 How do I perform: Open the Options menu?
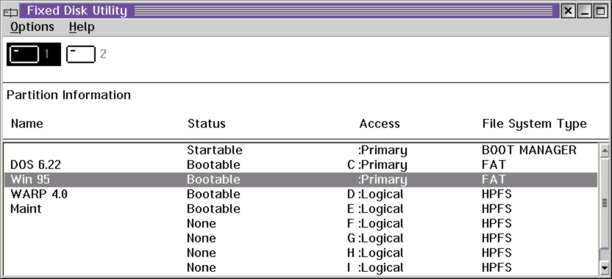click(32, 27)
